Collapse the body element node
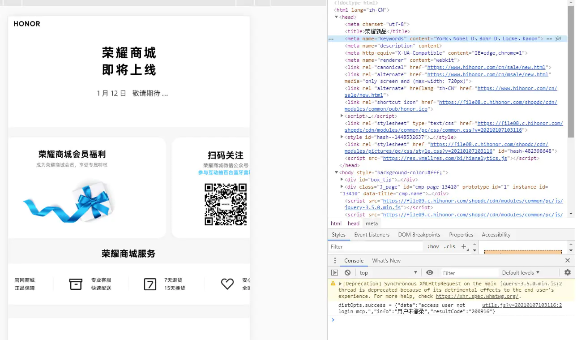577x340 pixels. 337,172
